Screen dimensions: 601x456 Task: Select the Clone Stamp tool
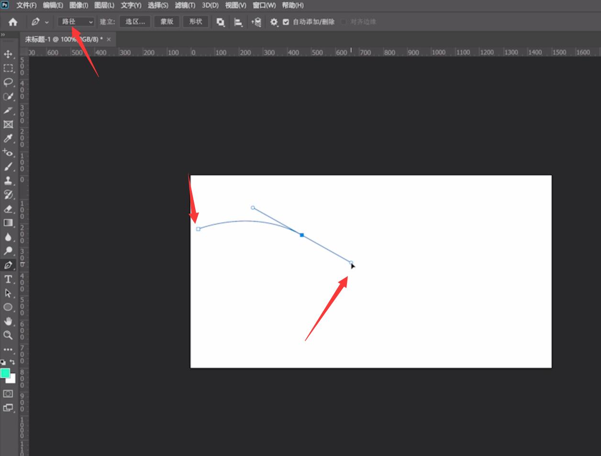coord(8,180)
